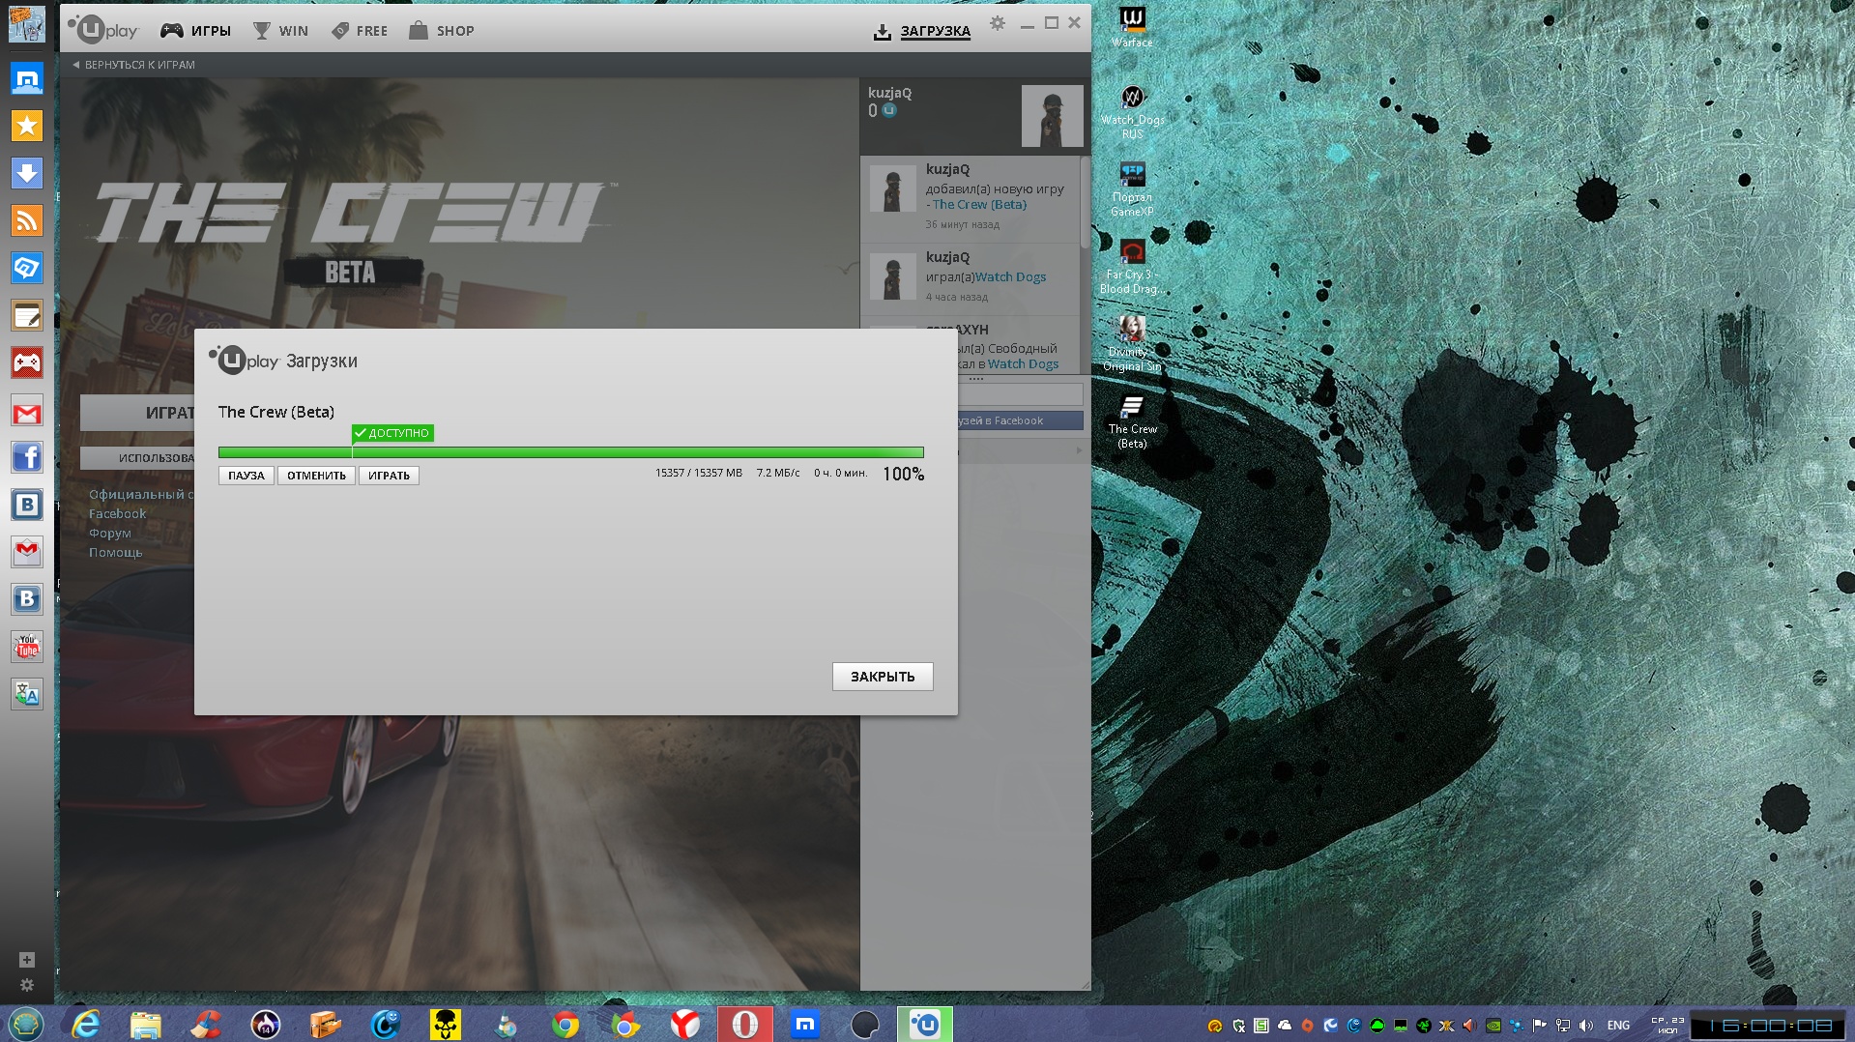Close the dialog with ЗАКРЫТЬ
The image size is (1855, 1042).
[883, 677]
